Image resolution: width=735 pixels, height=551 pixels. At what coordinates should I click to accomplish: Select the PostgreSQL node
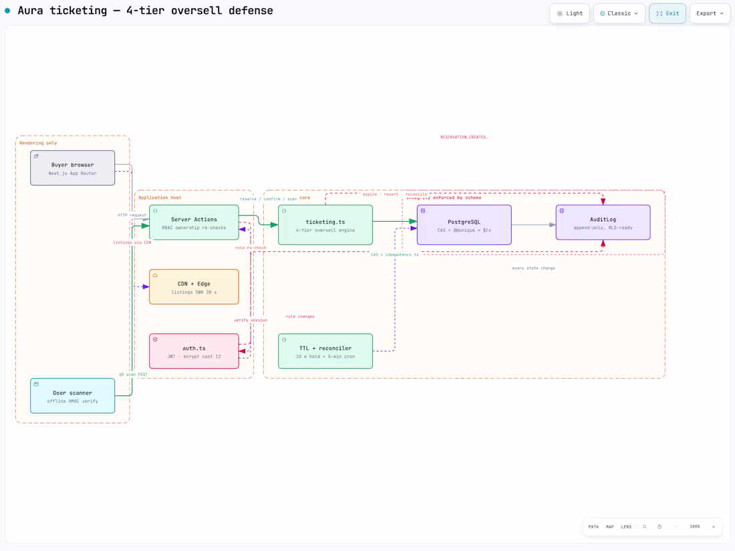coord(464,225)
